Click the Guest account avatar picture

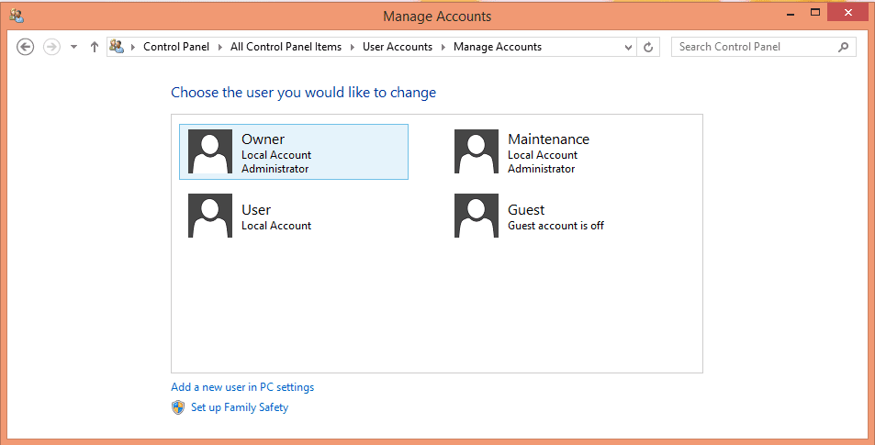tap(477, 216)
